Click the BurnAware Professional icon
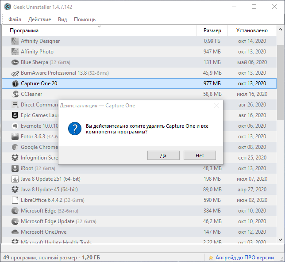This screenshot has width=285, height=262. pyautogui.click(x=15, y=73)
